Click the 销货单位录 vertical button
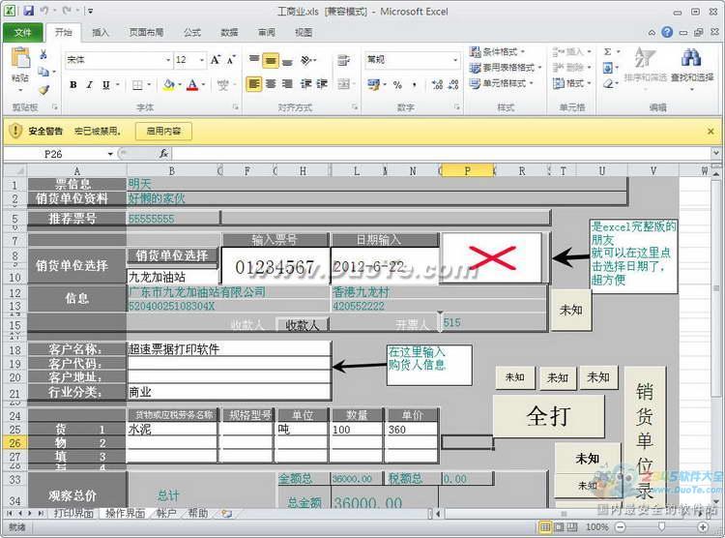The height and width of the screenshot is (538, 725). pyautogui.click(x=645, y=437)
